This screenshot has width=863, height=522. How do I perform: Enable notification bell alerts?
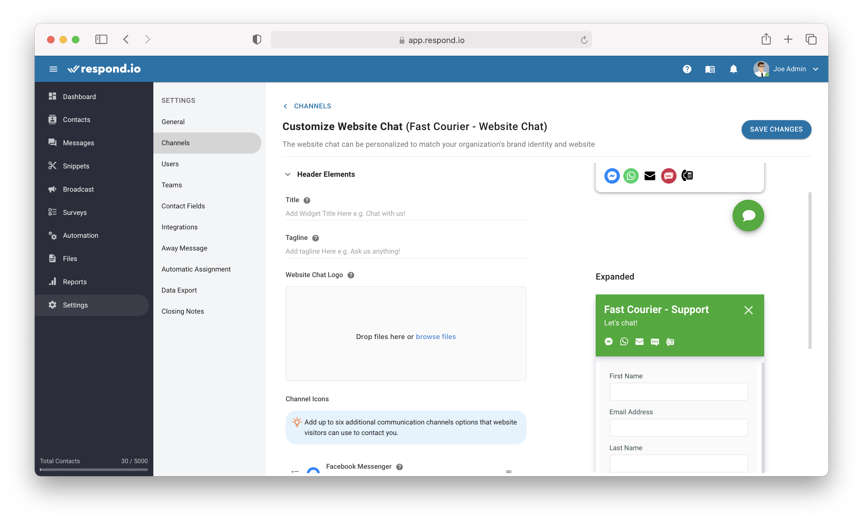734,69
